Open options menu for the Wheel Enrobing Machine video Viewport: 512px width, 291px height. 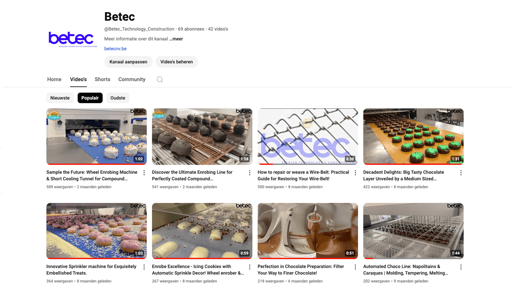click(144, 173)
